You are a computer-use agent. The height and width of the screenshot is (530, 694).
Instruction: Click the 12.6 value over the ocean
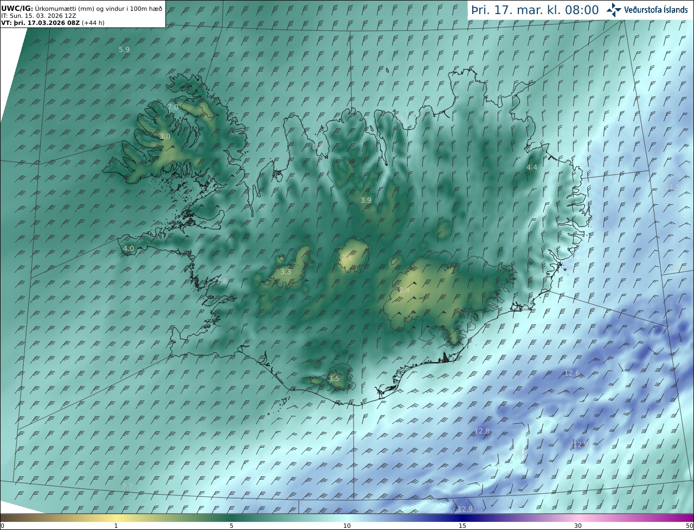click(572, 373)
